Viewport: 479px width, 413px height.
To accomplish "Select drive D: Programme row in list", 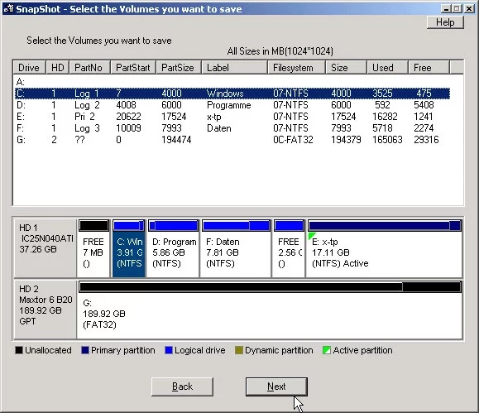I will [x=232, y=105].
